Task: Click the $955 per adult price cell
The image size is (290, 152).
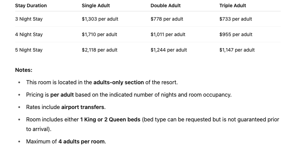Action: [x=236, y=34]
